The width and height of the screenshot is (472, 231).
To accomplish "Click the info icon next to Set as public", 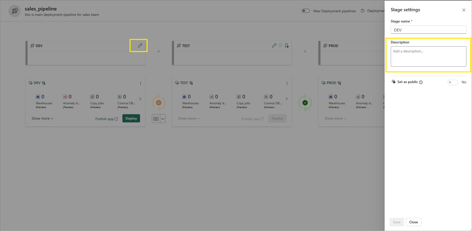I will [421, 82].
